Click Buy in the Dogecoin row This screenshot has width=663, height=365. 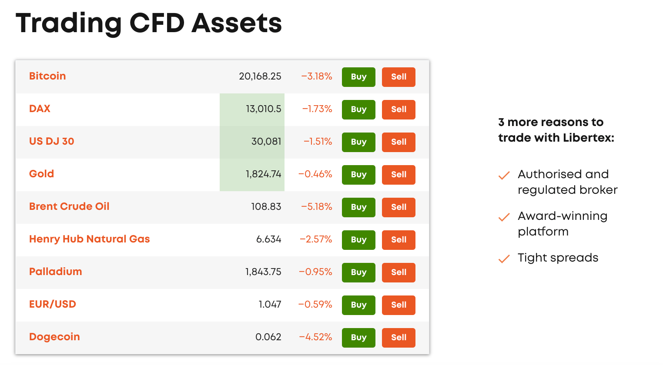[358, 338]
